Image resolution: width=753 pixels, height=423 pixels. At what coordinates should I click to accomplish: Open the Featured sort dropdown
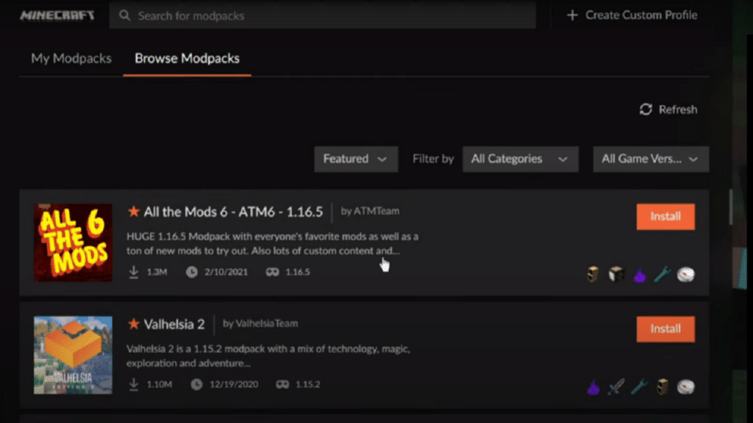pyautogui.click(x=355, y=159)
